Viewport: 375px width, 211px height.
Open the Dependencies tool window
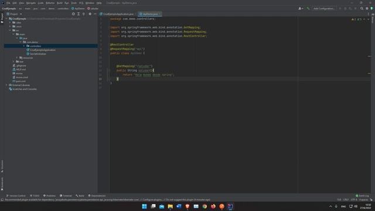coord(97,196)
